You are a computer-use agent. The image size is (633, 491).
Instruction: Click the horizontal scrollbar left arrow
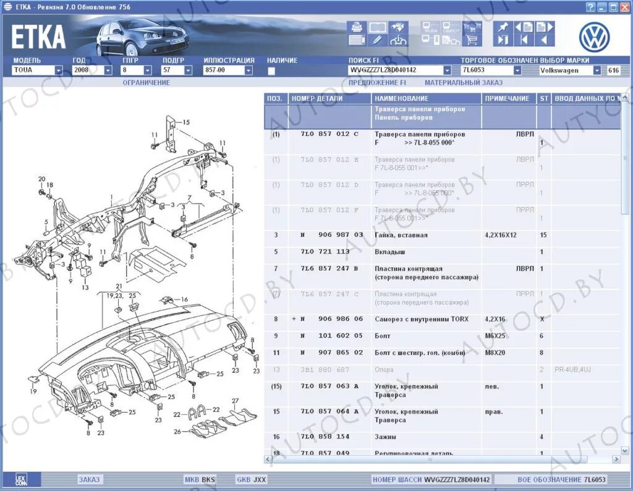tap(268, 459)
